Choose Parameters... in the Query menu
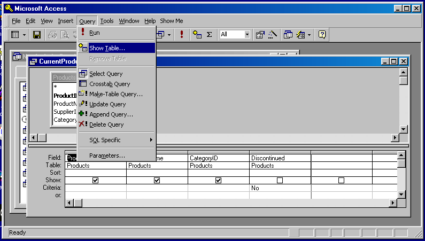425x241 pixels. click(117, 156)
